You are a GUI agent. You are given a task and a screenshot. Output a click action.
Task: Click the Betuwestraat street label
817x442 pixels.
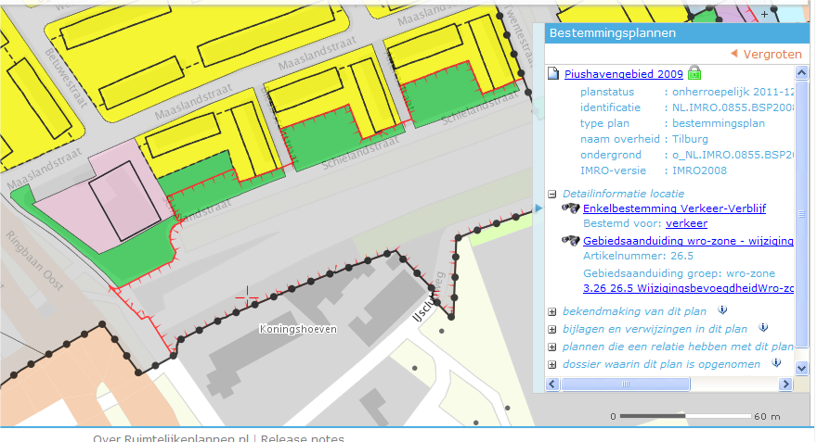(x=66, y=78)
